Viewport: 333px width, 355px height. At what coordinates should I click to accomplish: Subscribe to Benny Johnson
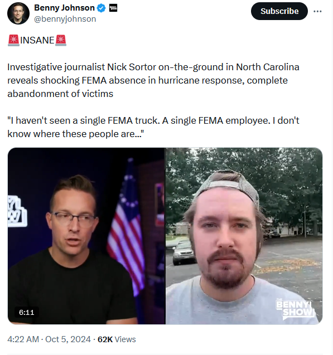coord(279,11)
